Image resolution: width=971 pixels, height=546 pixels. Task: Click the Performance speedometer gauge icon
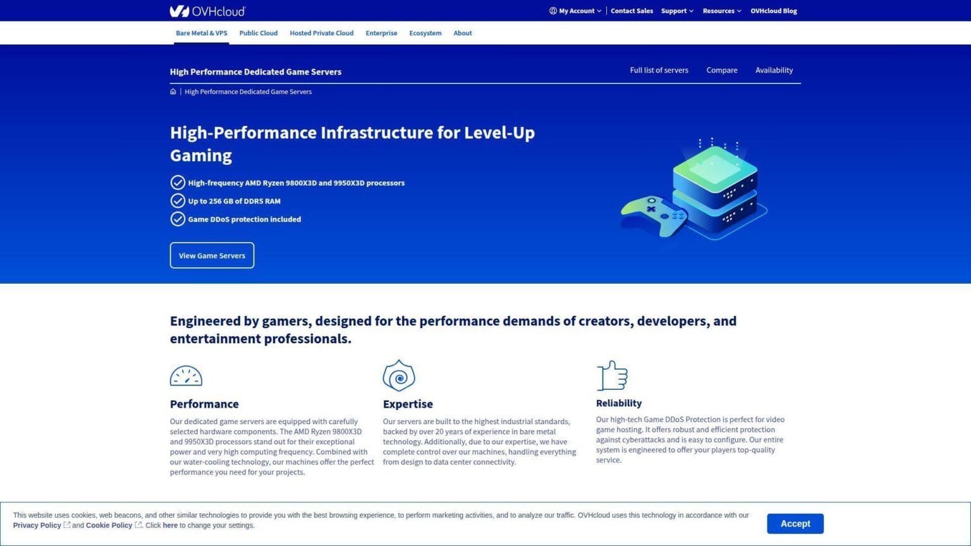click(186, 376)
